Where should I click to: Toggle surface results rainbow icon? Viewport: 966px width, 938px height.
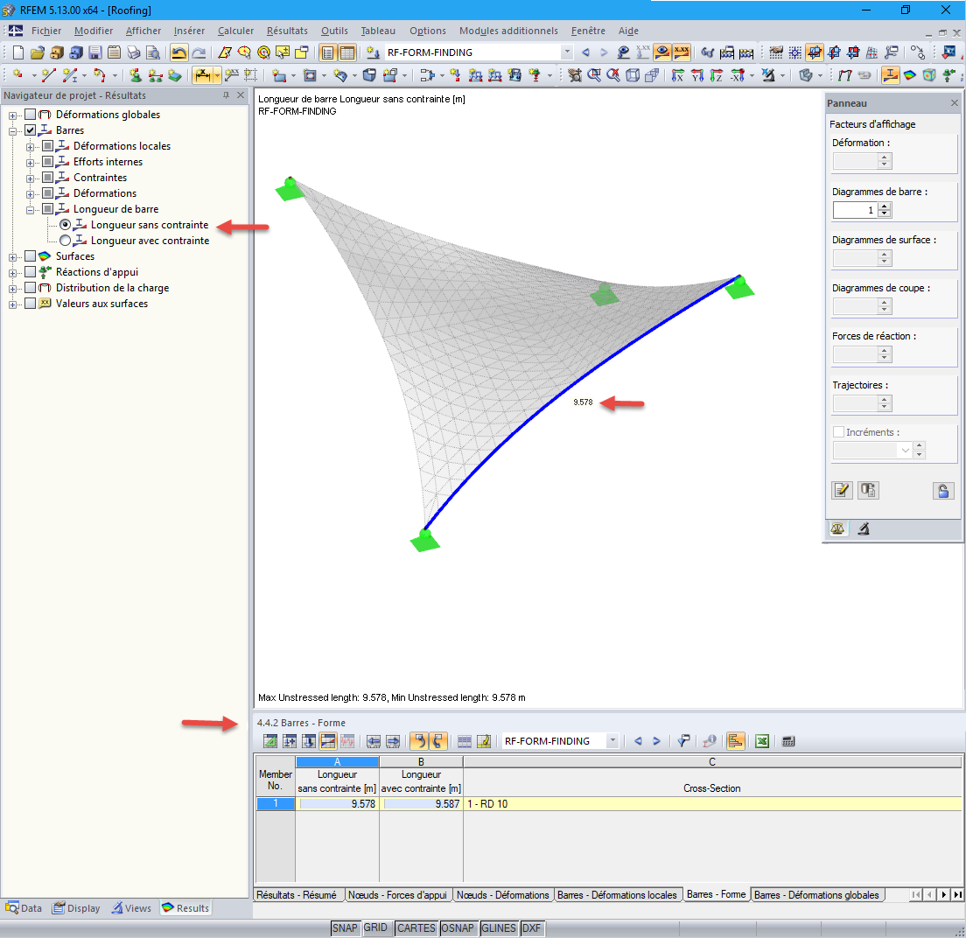tap(910, 75)
